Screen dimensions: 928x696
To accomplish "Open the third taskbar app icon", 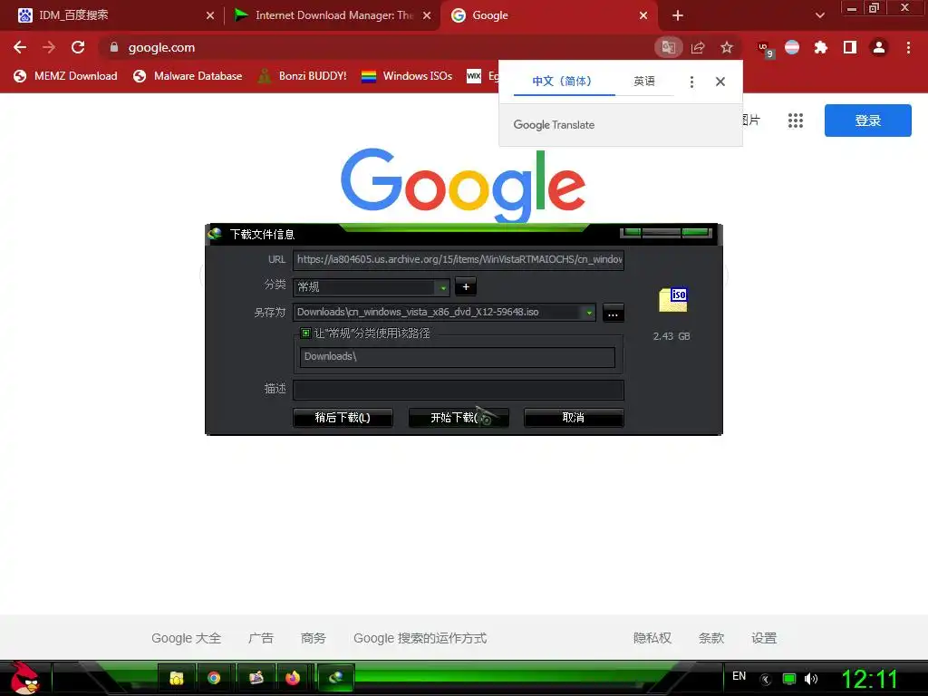I will [256, 678].
